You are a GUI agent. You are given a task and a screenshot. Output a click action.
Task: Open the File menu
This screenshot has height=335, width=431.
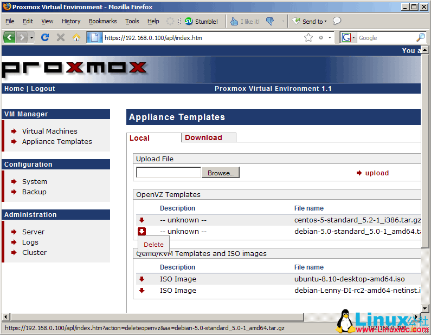click(x=10, y=21)
